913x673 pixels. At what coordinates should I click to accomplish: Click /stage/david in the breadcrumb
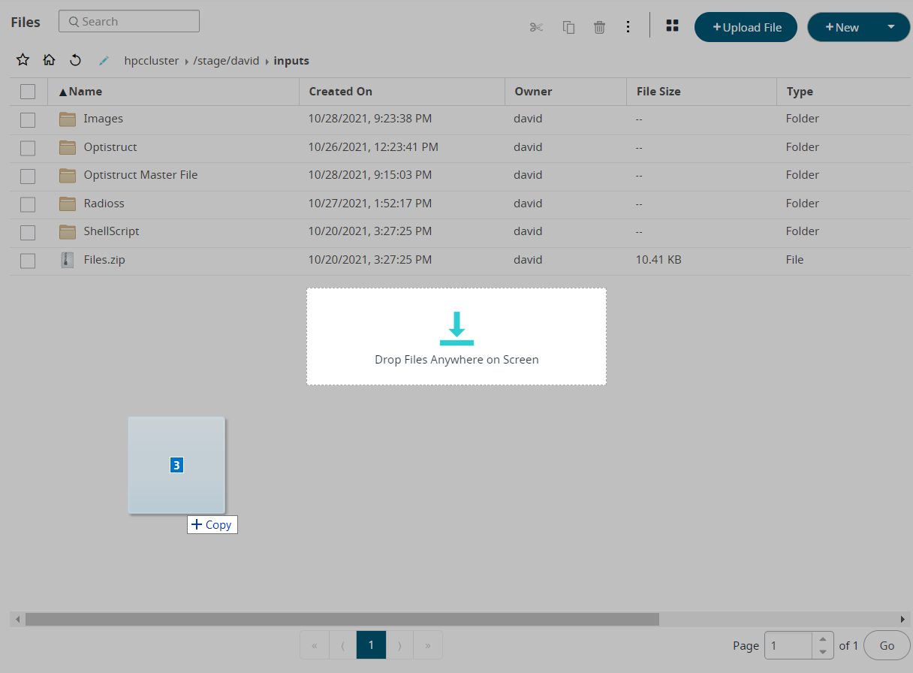[226, 61]
